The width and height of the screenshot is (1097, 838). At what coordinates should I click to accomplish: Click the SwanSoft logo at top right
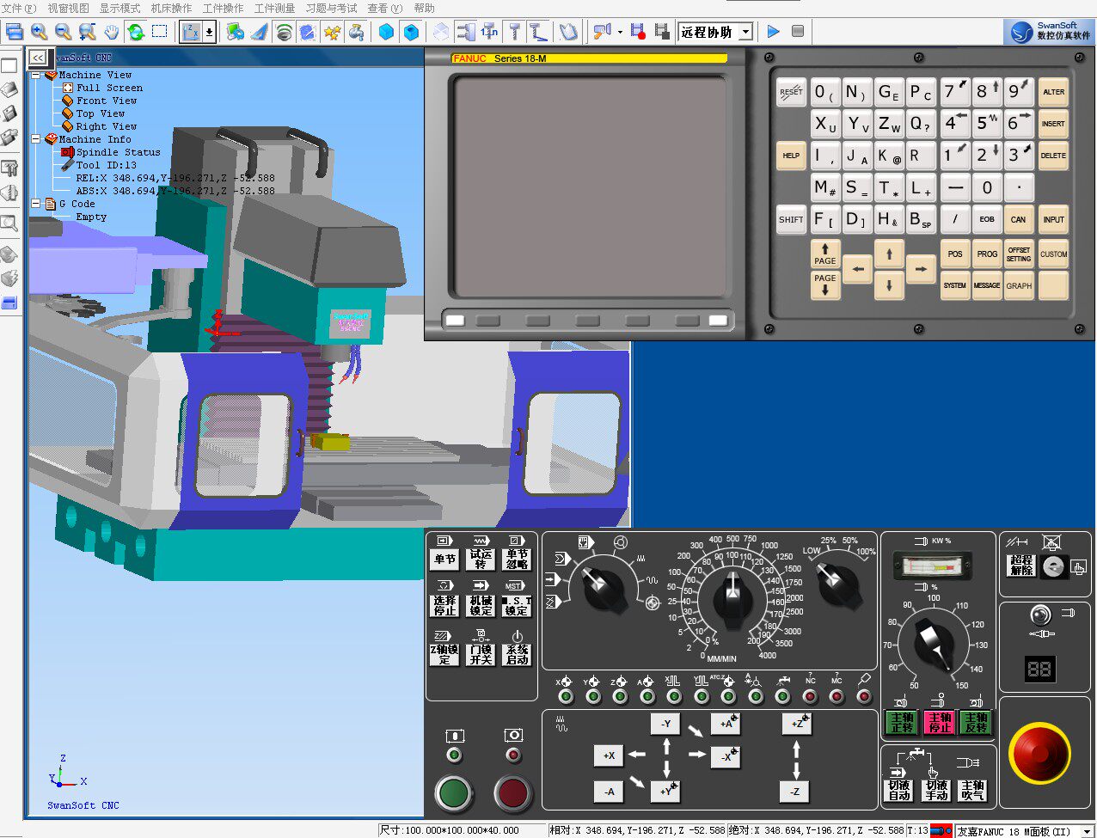(x=1049, y=32)
